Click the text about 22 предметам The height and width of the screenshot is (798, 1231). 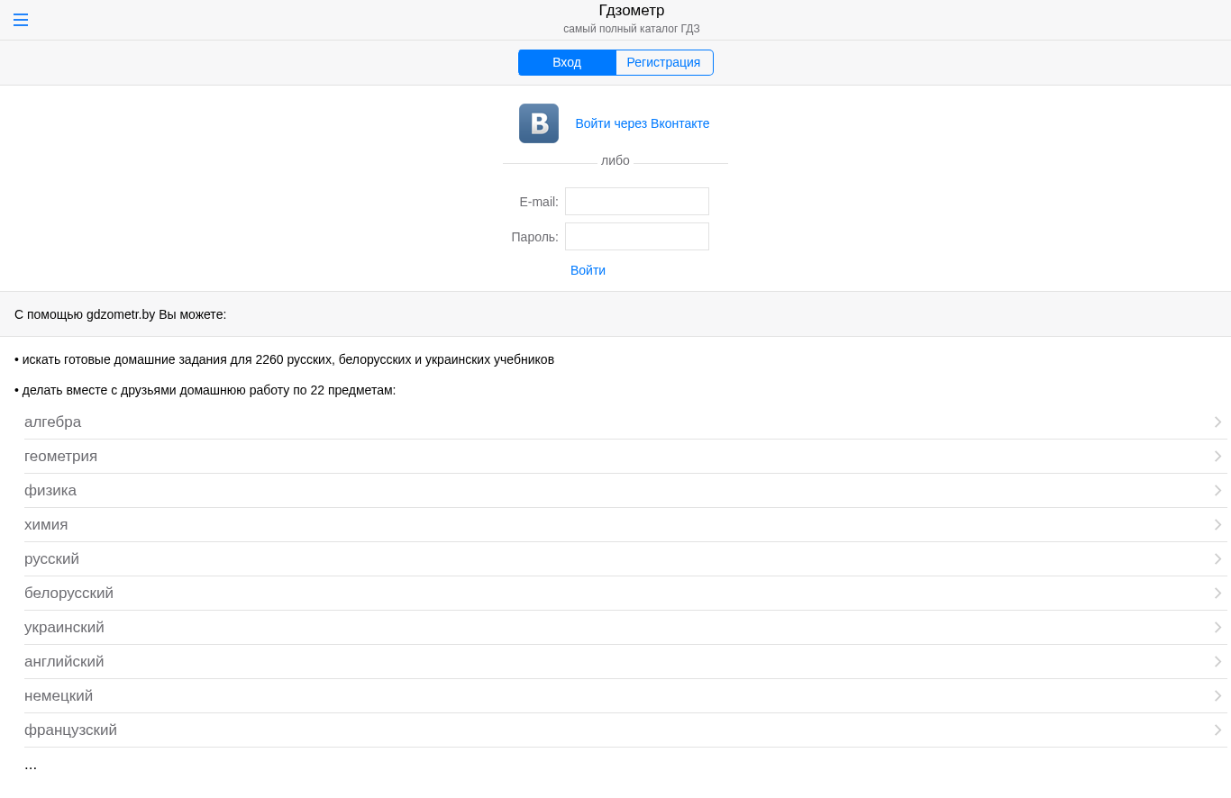(205, 390)
